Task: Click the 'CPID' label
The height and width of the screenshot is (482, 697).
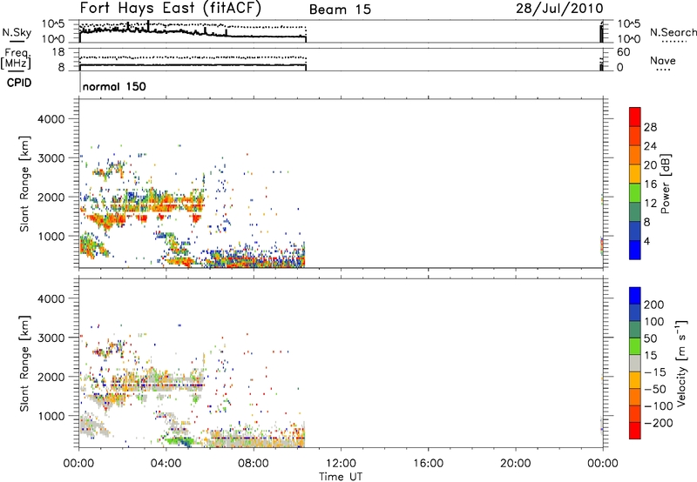Action: point(19,83)
